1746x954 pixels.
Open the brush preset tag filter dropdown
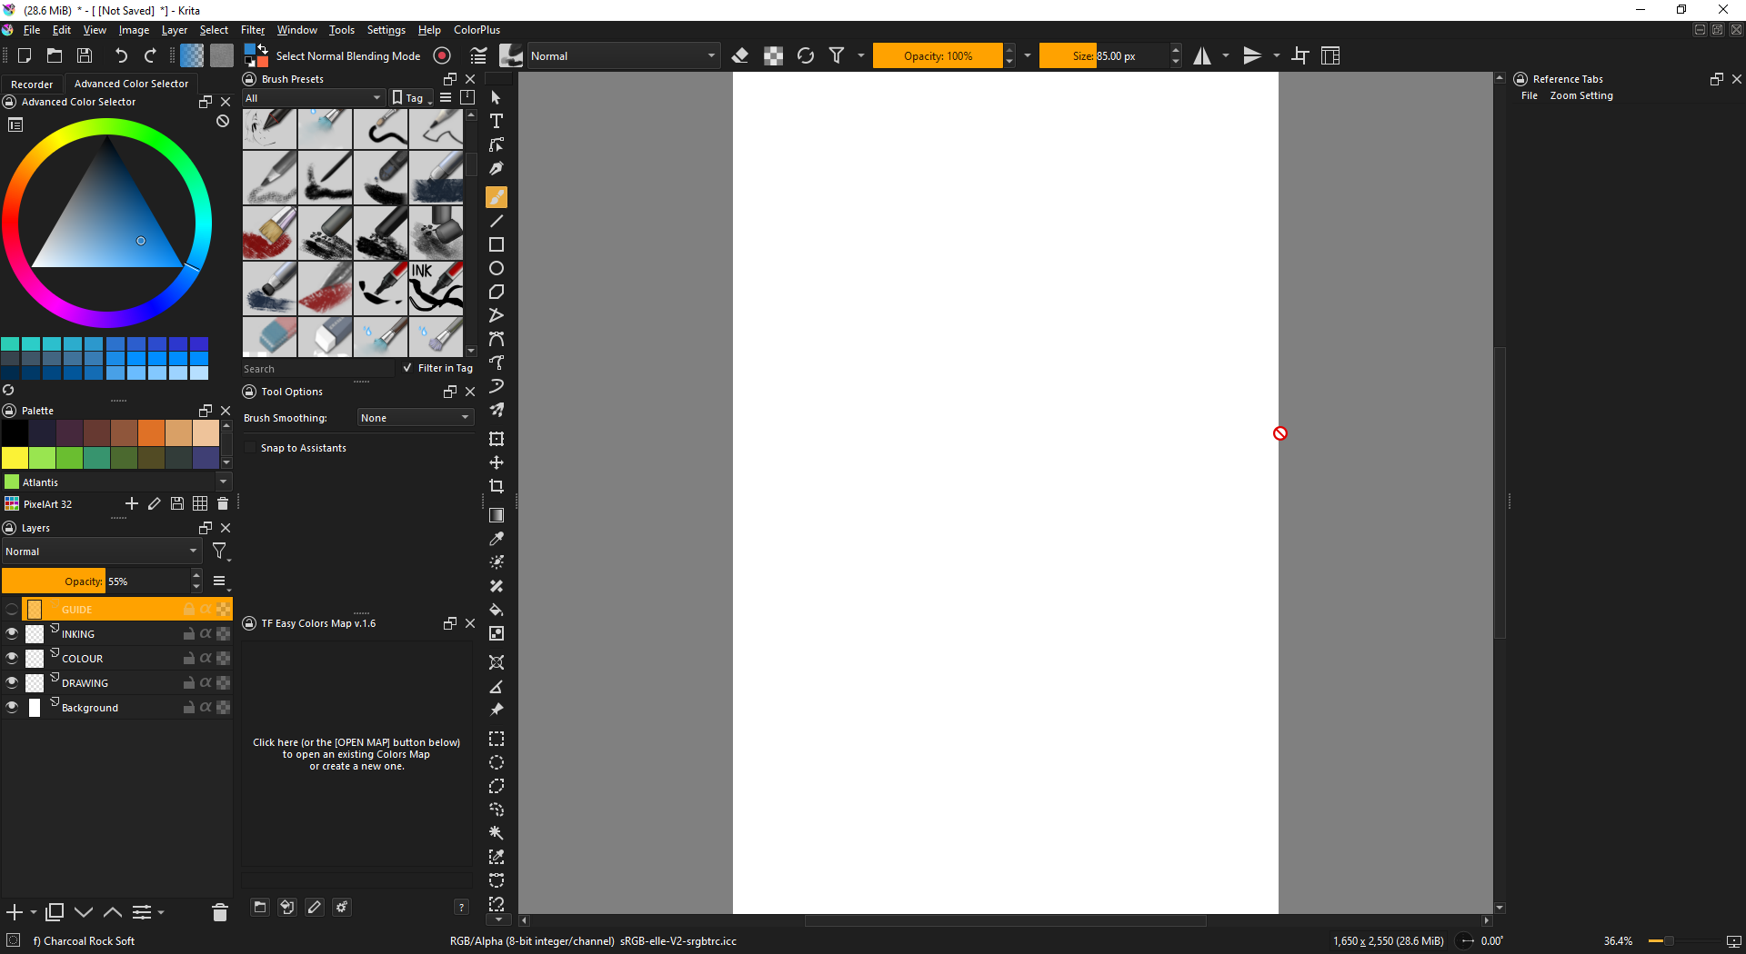pos(314,98)
